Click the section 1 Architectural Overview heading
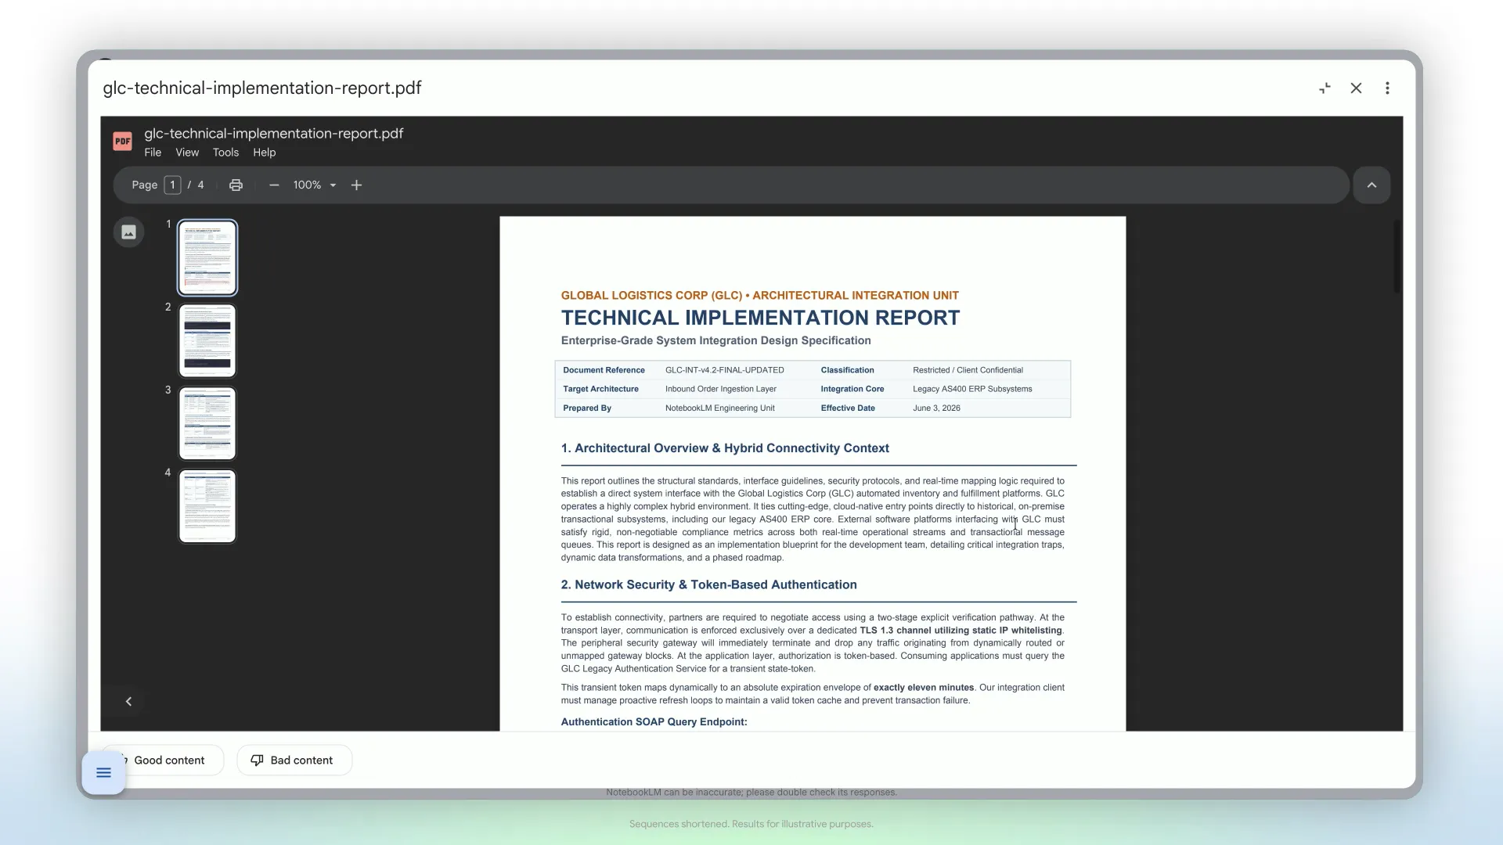The width and height of the screenshot is (1503, 845). point(725,448)
